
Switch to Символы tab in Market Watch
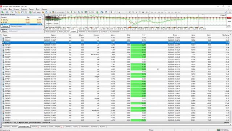click(x=5, y=26)
